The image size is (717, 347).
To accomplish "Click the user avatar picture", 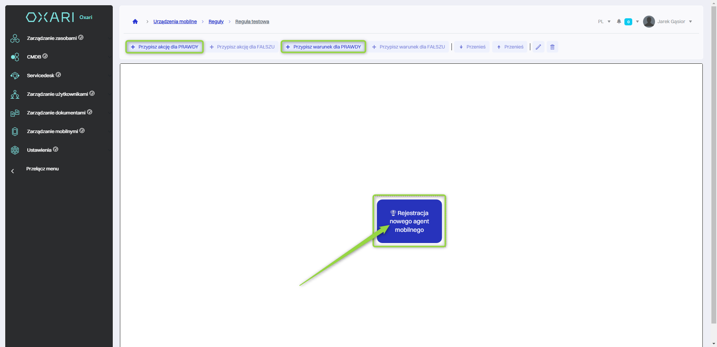I will click(649, 22).
